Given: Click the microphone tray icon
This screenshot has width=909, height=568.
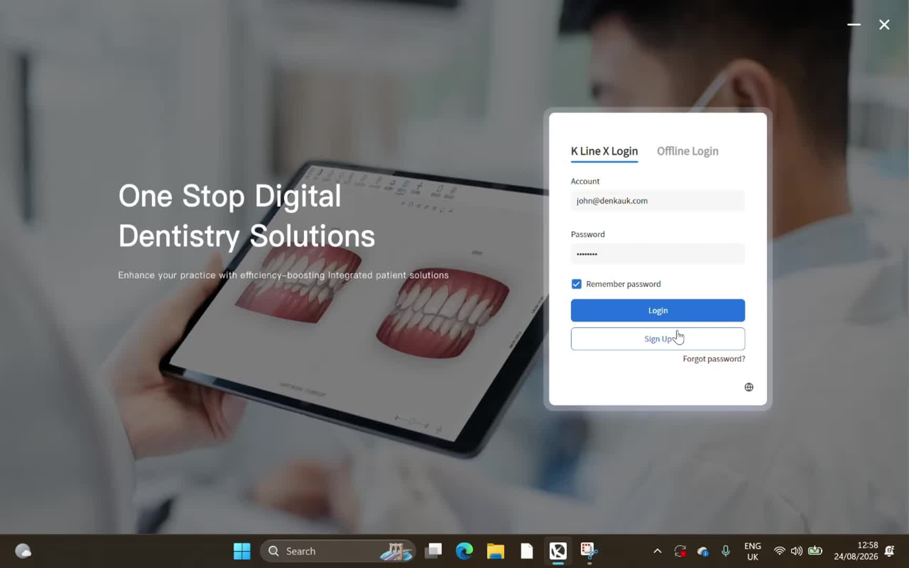Looking at the screenshot, I should click(x=725, y=551).
